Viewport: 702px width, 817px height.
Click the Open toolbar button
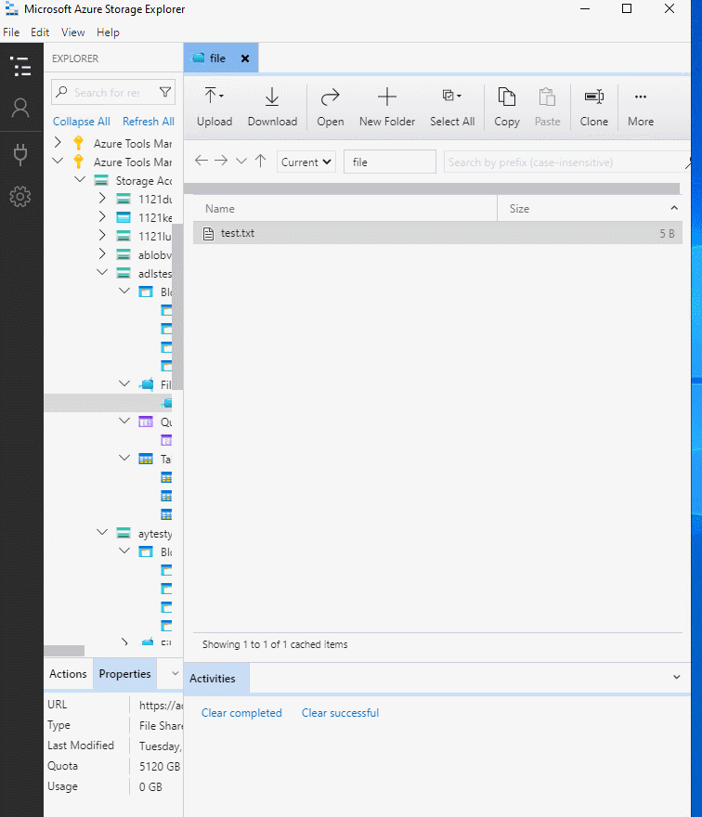coord(331,107)
